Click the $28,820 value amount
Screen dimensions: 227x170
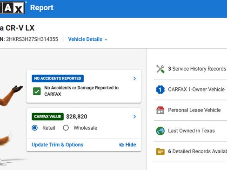77,117
